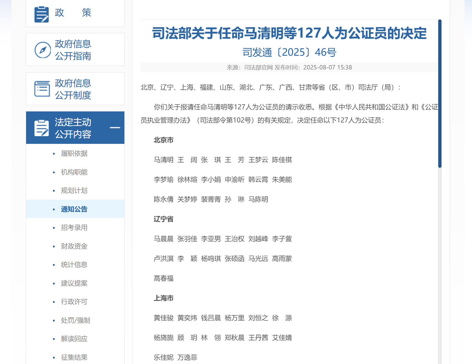Open the 规划计划 submenu item
Screen dimensions: 472x364
(x=74, y=191)
